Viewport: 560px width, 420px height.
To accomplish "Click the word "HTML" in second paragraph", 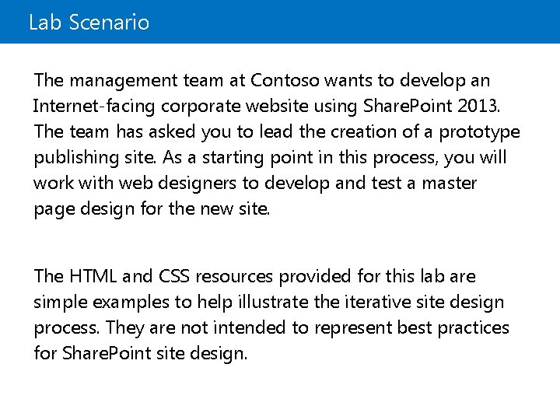I will [93, 276].
